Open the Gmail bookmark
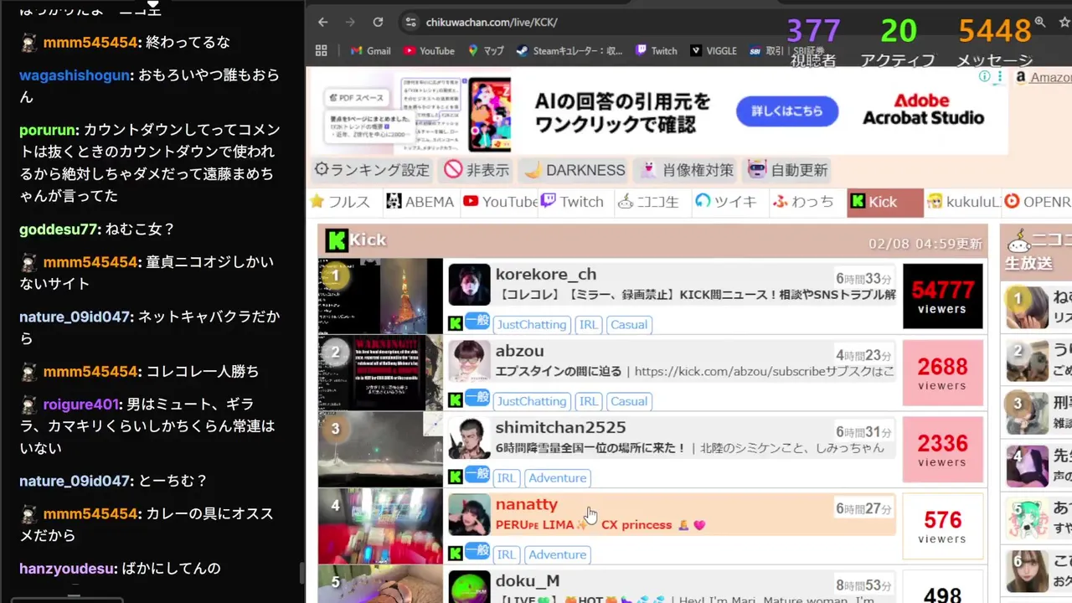 coord(368,50)
